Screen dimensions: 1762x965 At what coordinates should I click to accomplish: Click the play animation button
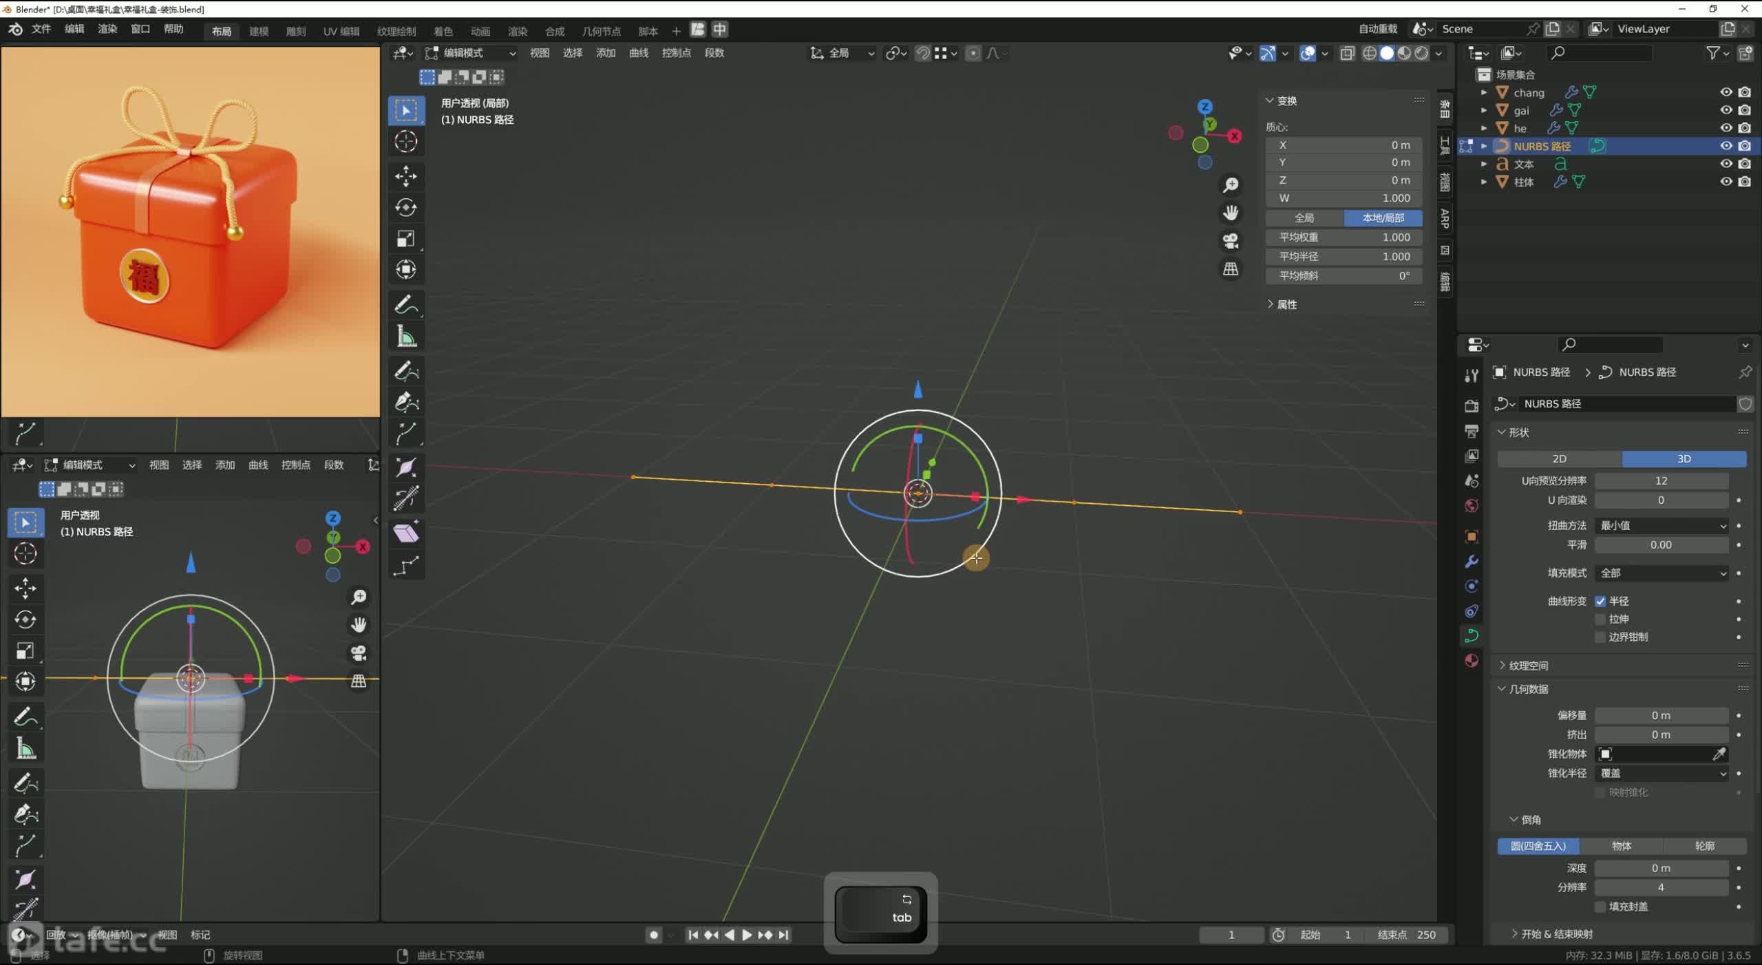(747, 935)
